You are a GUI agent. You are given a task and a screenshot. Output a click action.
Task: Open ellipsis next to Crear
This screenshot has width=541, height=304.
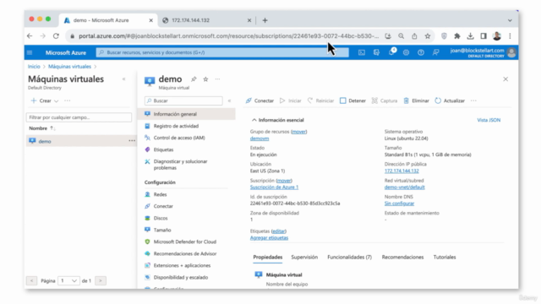[68, 100]
